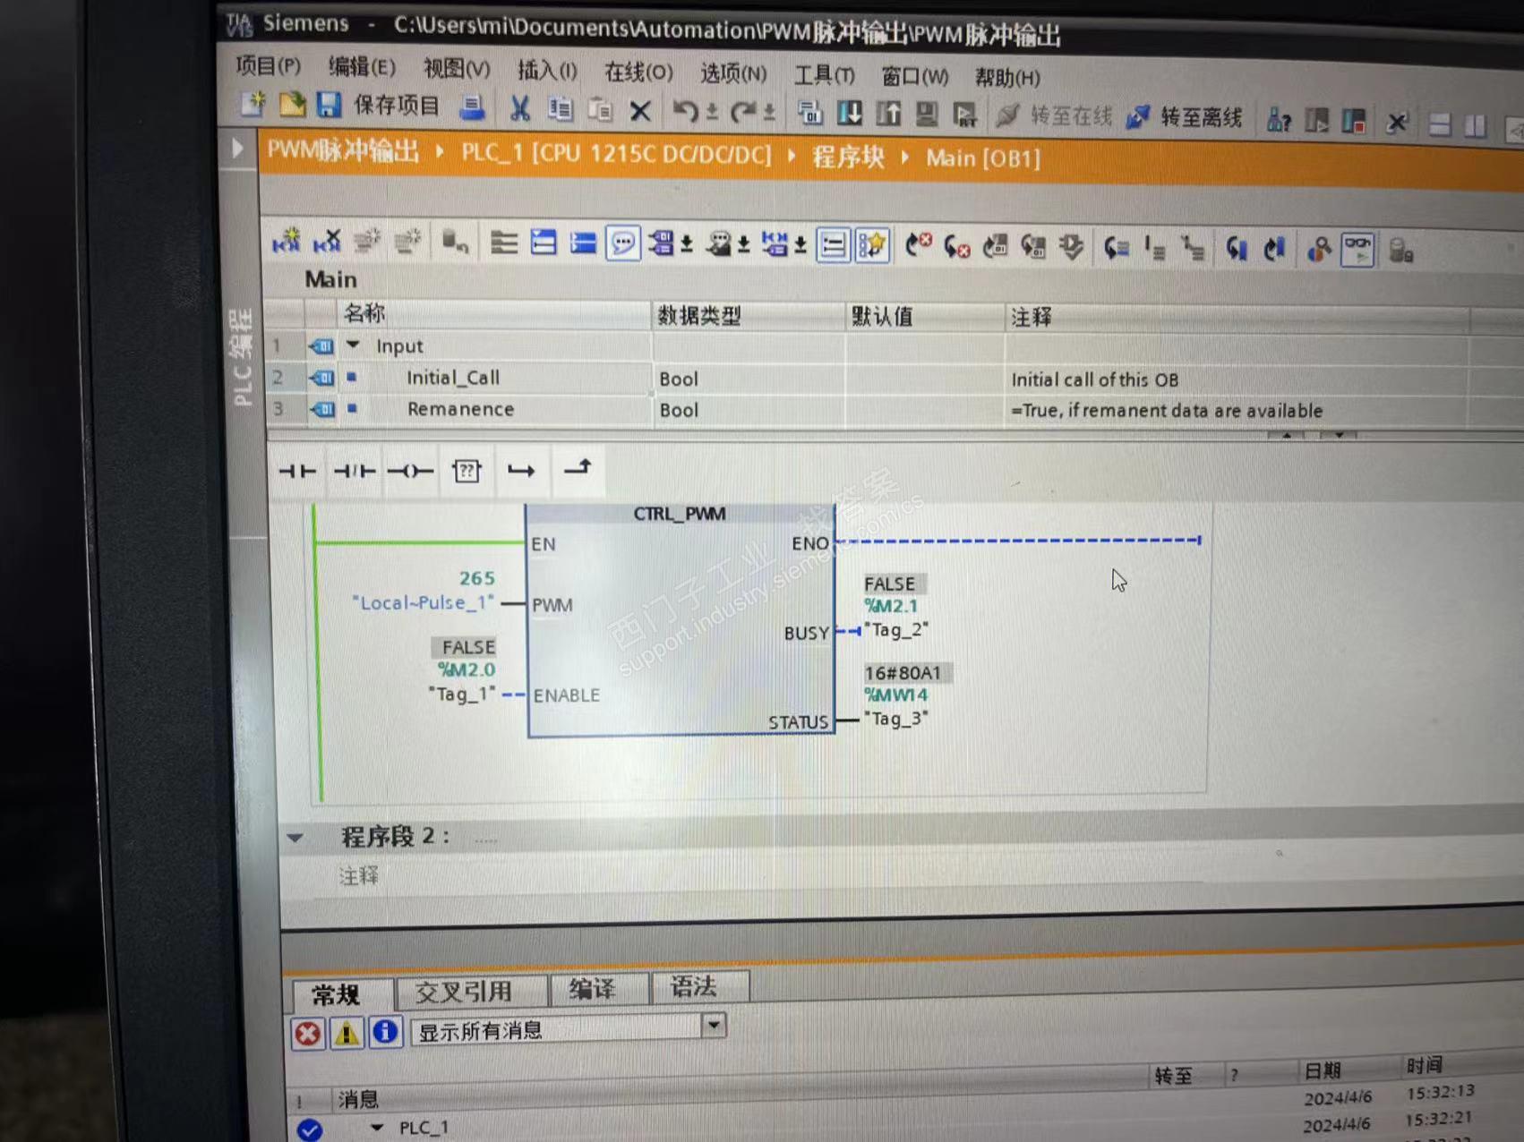Click the "Tag_1" ENABLE operand
1524x1142 pixels.
point(462,694)
